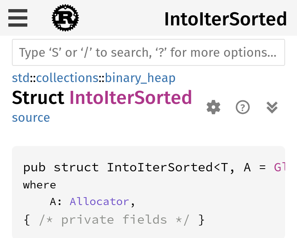This screenshot has height=238, width=297.
Task: Collapse all sections with double chevron
Action: point(272,107)
